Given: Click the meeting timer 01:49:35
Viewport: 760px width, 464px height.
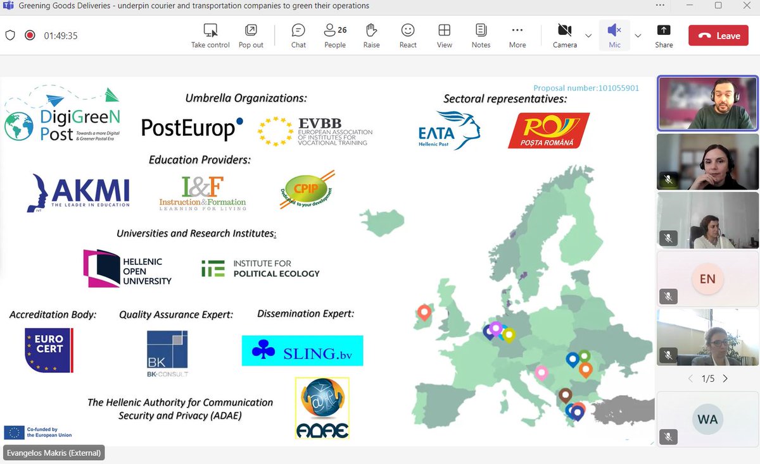Looking at the screenshot, I should 61,35.
